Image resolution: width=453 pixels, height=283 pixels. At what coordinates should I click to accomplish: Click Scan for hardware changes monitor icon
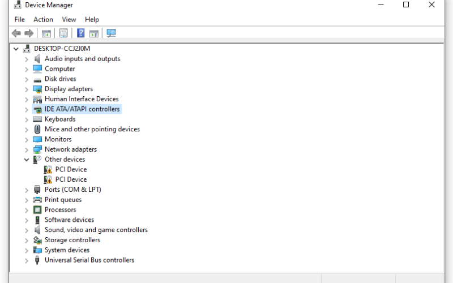click(111, 33)
